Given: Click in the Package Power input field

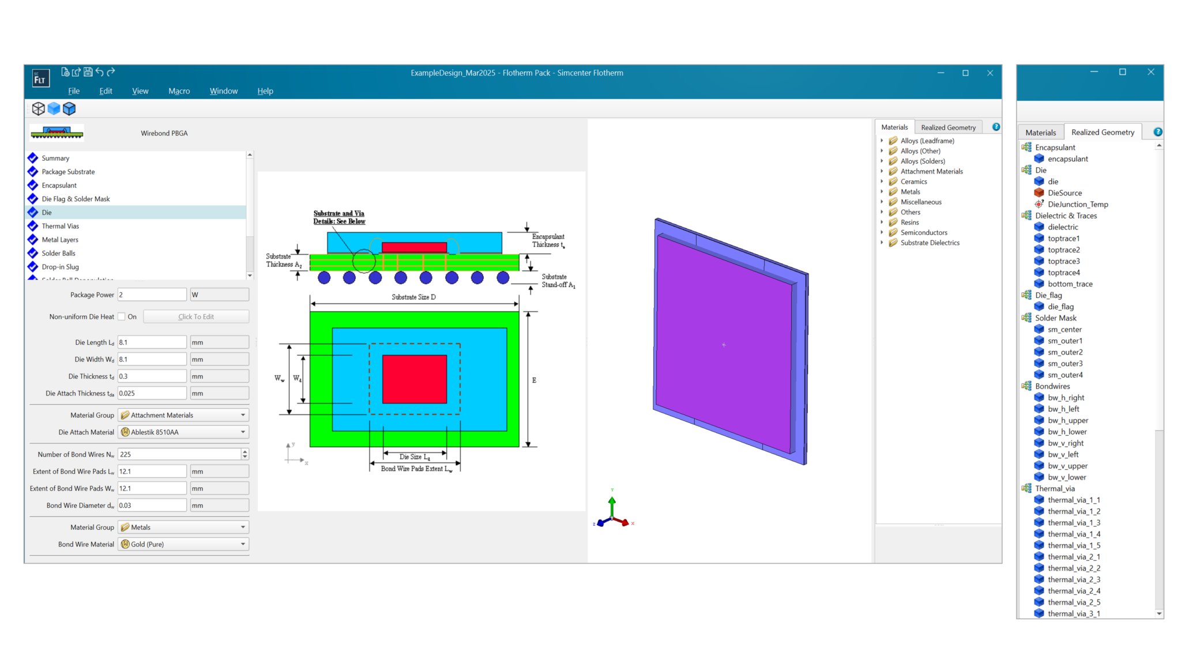Looking at the screenshot, I should pyautogui.click(x=152, y=294).
